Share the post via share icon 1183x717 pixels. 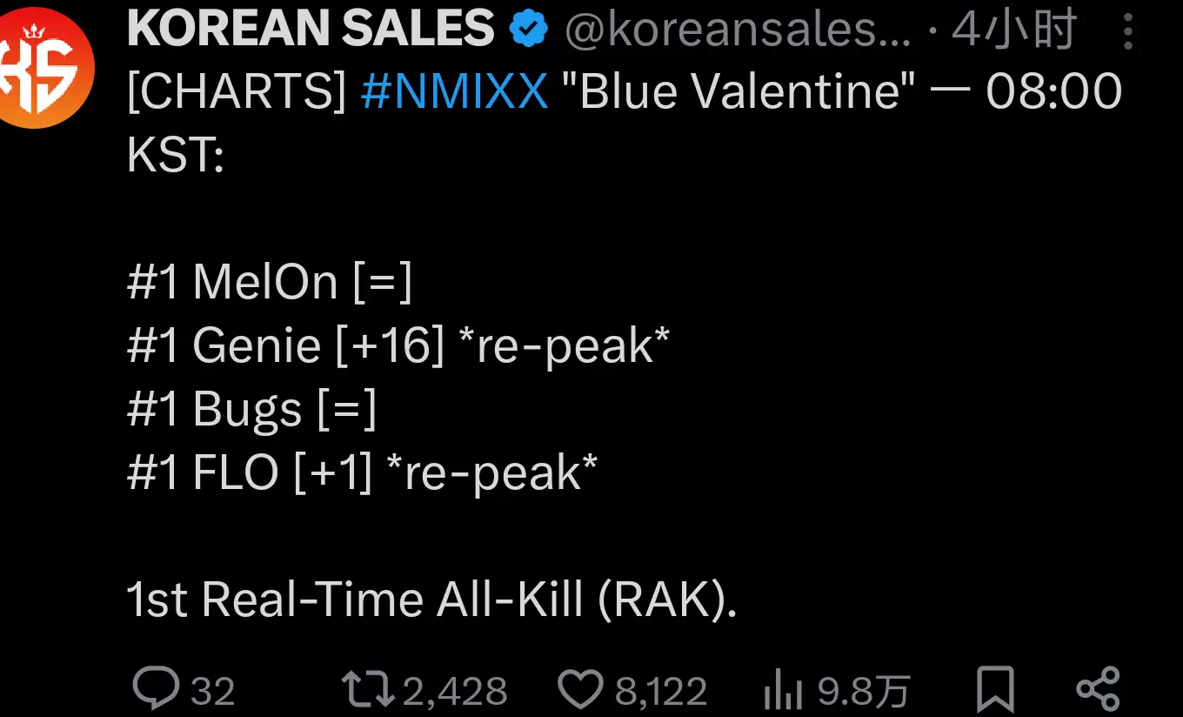tap(1097, 690)
